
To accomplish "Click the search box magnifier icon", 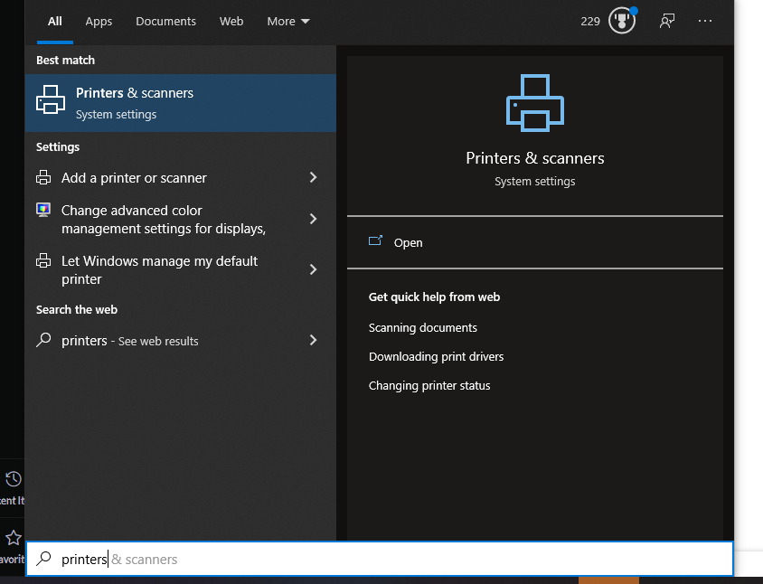I will pos(43,559).
